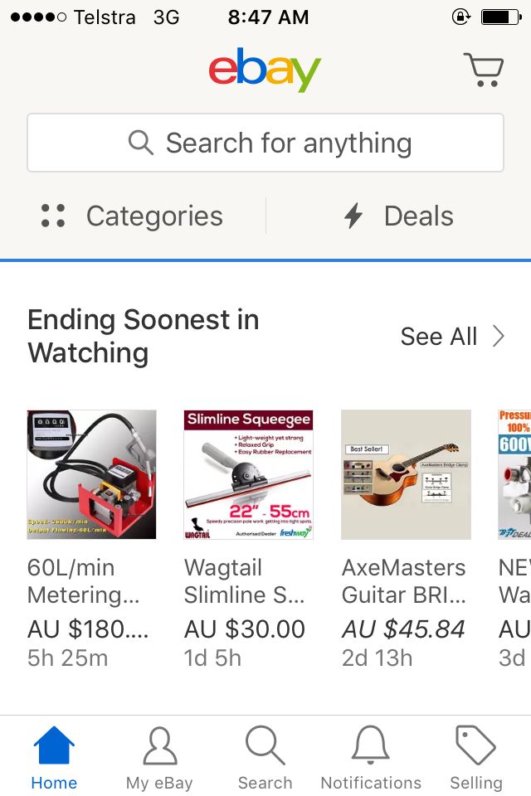This screenshot has width=531, height=796.
Task: Tap the rotation lock status icon
Action: pos(460,17)
